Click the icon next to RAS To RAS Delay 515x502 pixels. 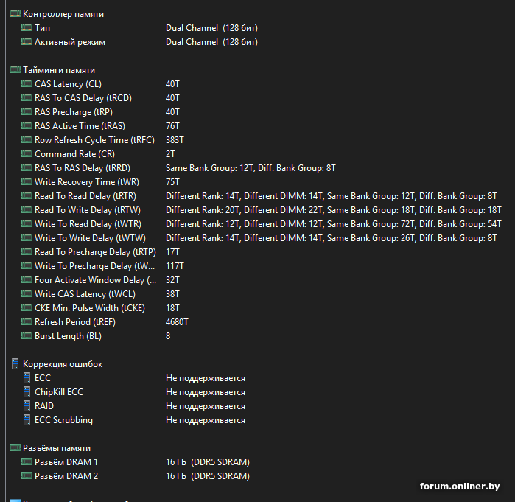click(27, 167)
